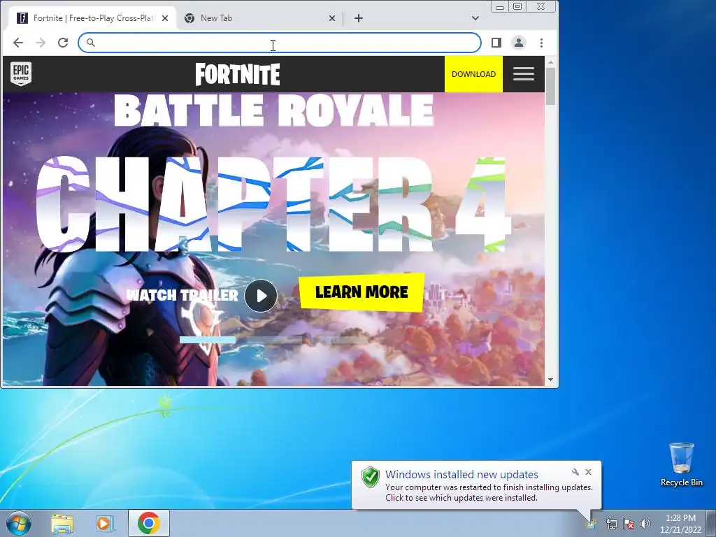Open Windows Media Player from the taskbar
Screen dimensions: 716x537
click(105, 523)
